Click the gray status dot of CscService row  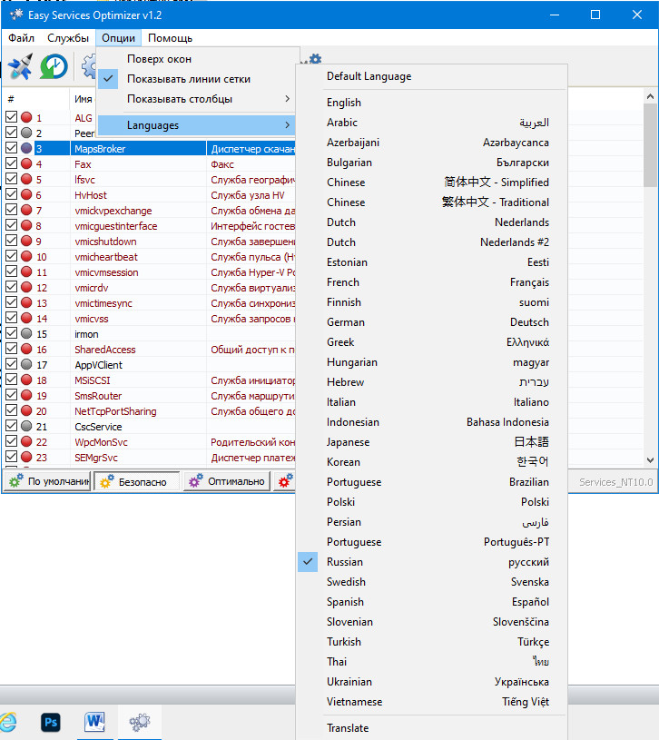point(26,426)
